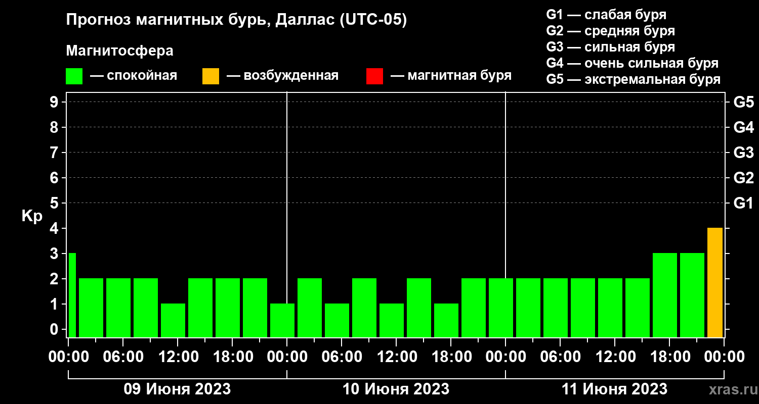
Task: Click the 5 value on the Kp axis
Action: pyautogui.click(x=54, y=203)
